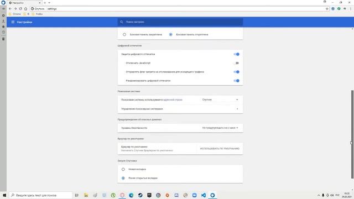This screenshot has height=199, width=354.
Task: Open sidebar downloads icon
Action: click(3, 21)
